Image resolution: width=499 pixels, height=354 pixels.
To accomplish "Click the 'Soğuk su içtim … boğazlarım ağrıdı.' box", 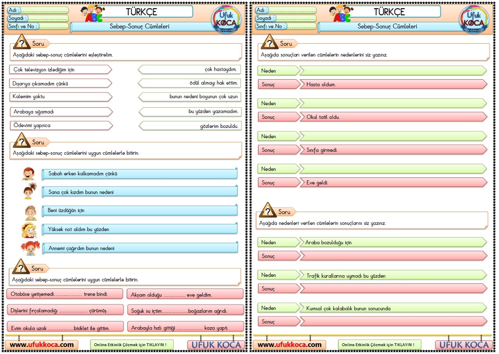I will (186, 310).
